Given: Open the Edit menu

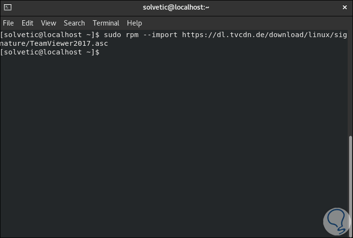Looking at the screenshot, I should [28, 23].
